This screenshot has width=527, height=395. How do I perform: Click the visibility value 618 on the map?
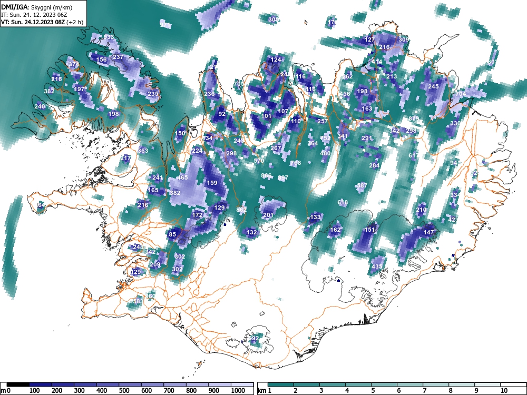[343, 202]
